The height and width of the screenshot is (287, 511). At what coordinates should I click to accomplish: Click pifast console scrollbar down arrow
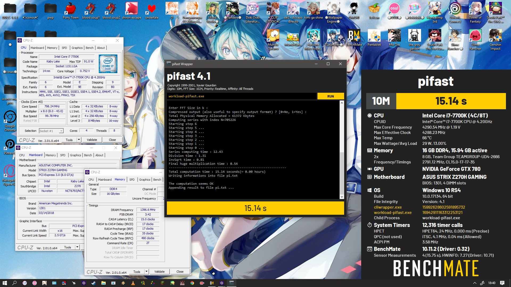coord(342,197)
